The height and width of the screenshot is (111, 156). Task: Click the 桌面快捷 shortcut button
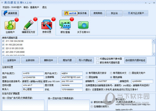click(10, 13)
